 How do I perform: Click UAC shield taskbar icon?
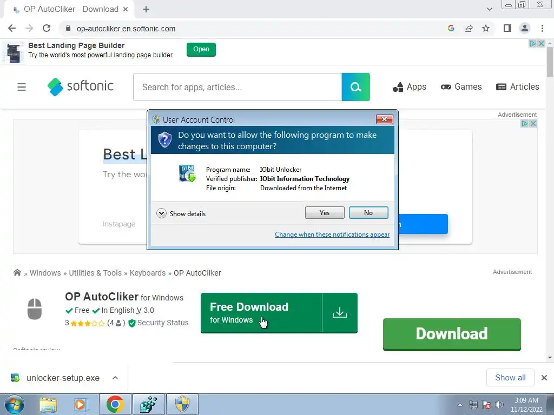coord(182,404)
